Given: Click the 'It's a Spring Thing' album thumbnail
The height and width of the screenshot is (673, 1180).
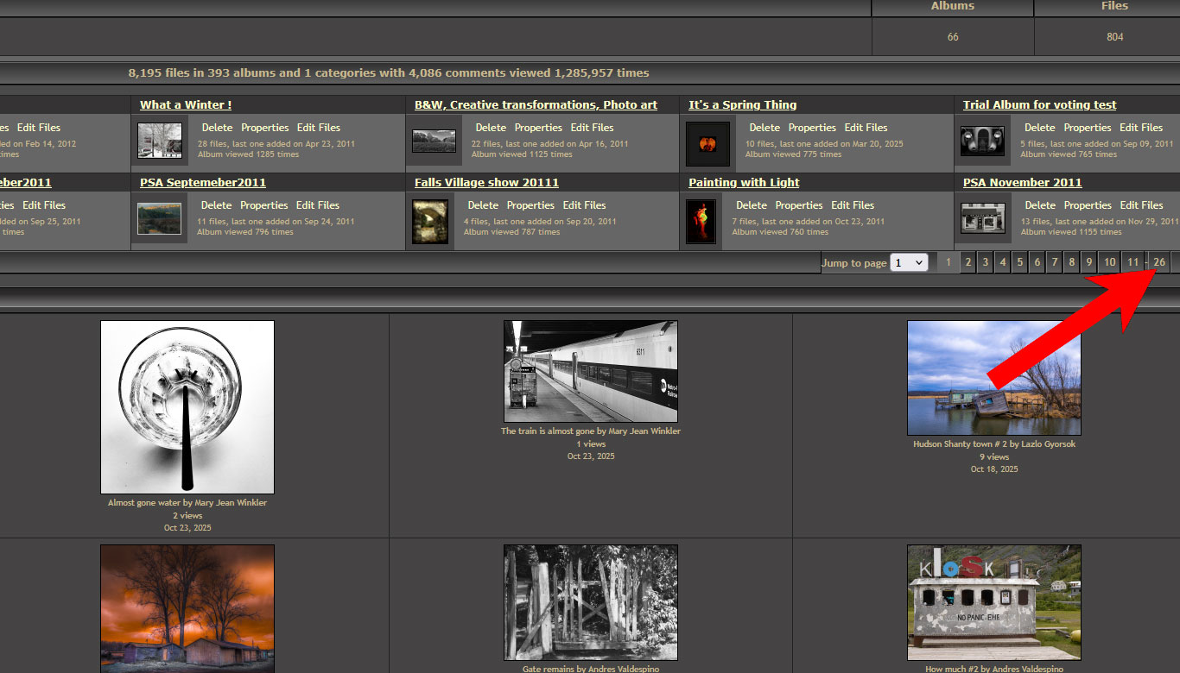Looking at the screenshot, I should (708, 143).
